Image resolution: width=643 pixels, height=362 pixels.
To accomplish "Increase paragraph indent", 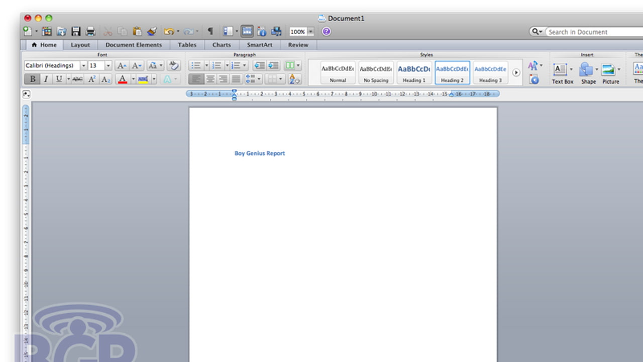I will (273, 66).
